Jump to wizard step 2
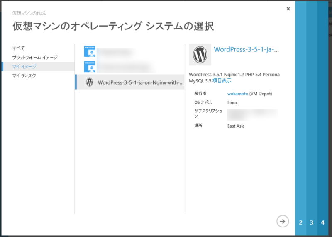The image size is (332, 237). click(300, 222)
